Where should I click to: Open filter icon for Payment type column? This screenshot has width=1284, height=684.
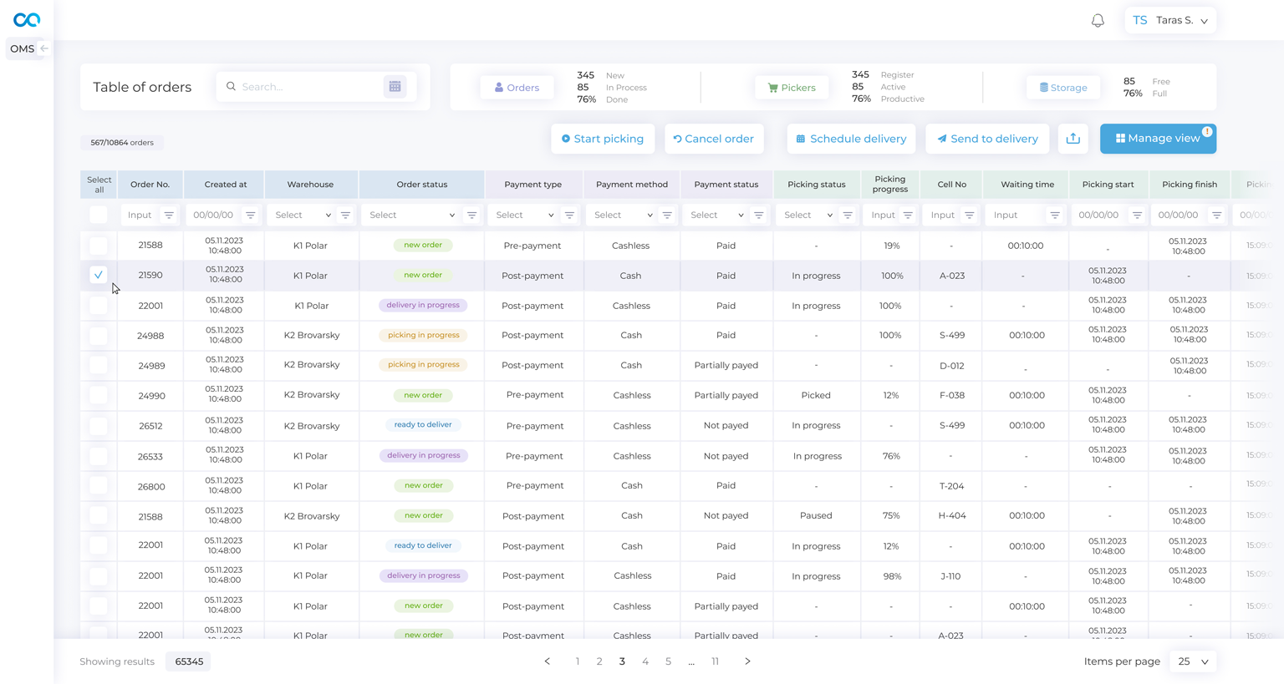[x=569, y=215]
